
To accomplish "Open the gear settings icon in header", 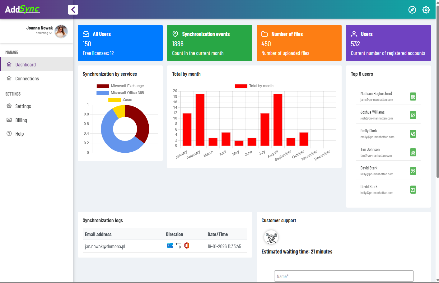I will pyautogui.click(x=426, y=10).
